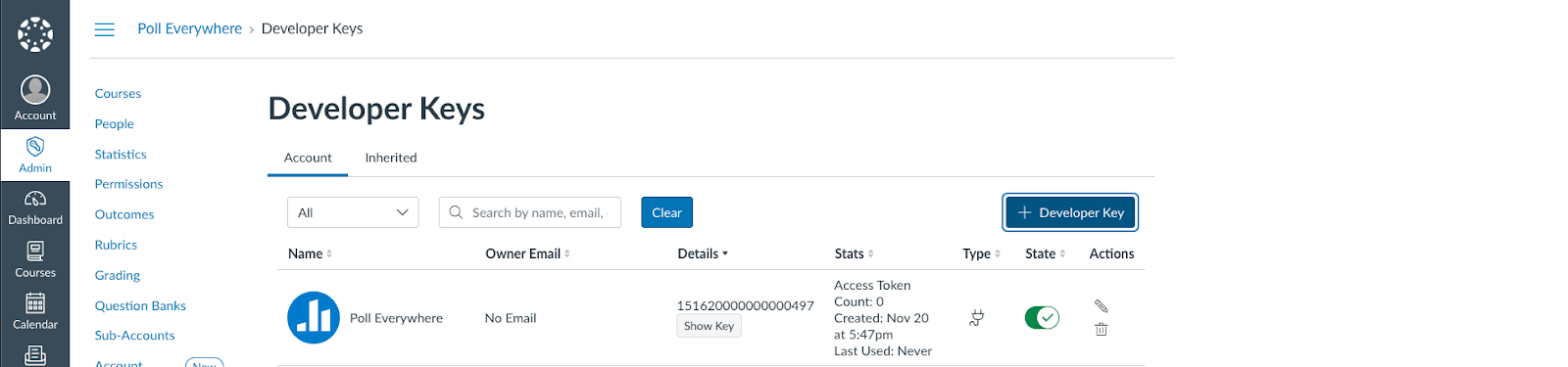Edit Poll Everywhere key with pencil icon

point(1101,306)
